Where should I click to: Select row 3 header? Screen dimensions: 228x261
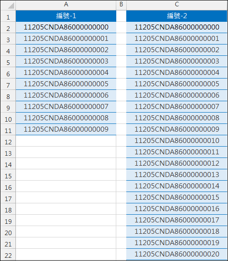tap(8, 39)
